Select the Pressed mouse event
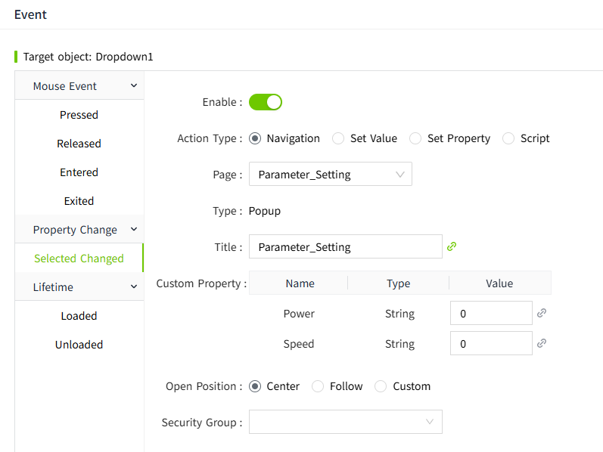 click(x=79, y=115)
